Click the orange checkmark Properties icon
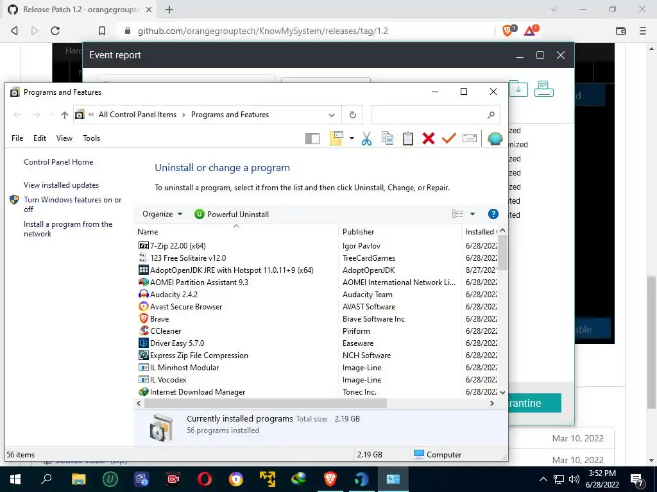The width and height of the screenshot is (657, 492). [448, 138]
